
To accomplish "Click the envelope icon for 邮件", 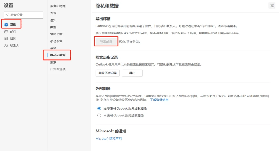I will tap(6, 32).
